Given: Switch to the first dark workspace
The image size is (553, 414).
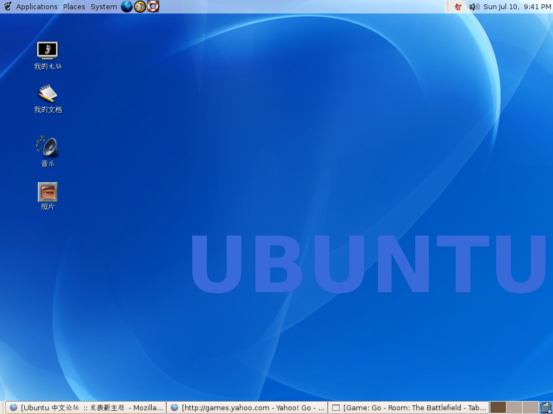Looking at the screenshot, I should click(x=498, y=408).
